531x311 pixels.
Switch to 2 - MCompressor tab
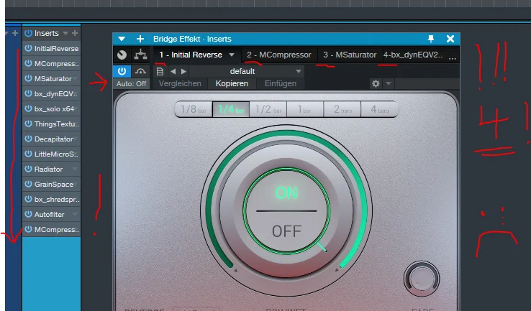click(278, 55)
